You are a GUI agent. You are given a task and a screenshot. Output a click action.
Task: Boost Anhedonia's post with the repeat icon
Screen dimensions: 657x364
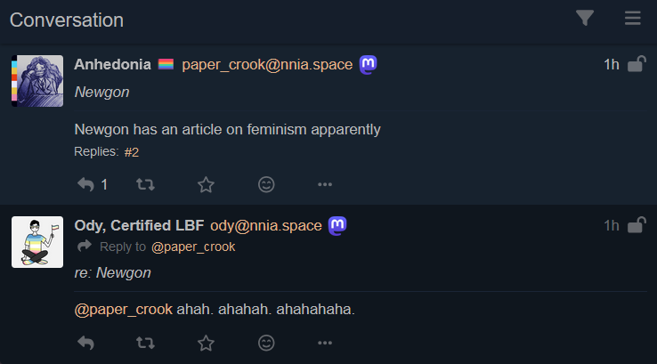click(x=145, y=184)
